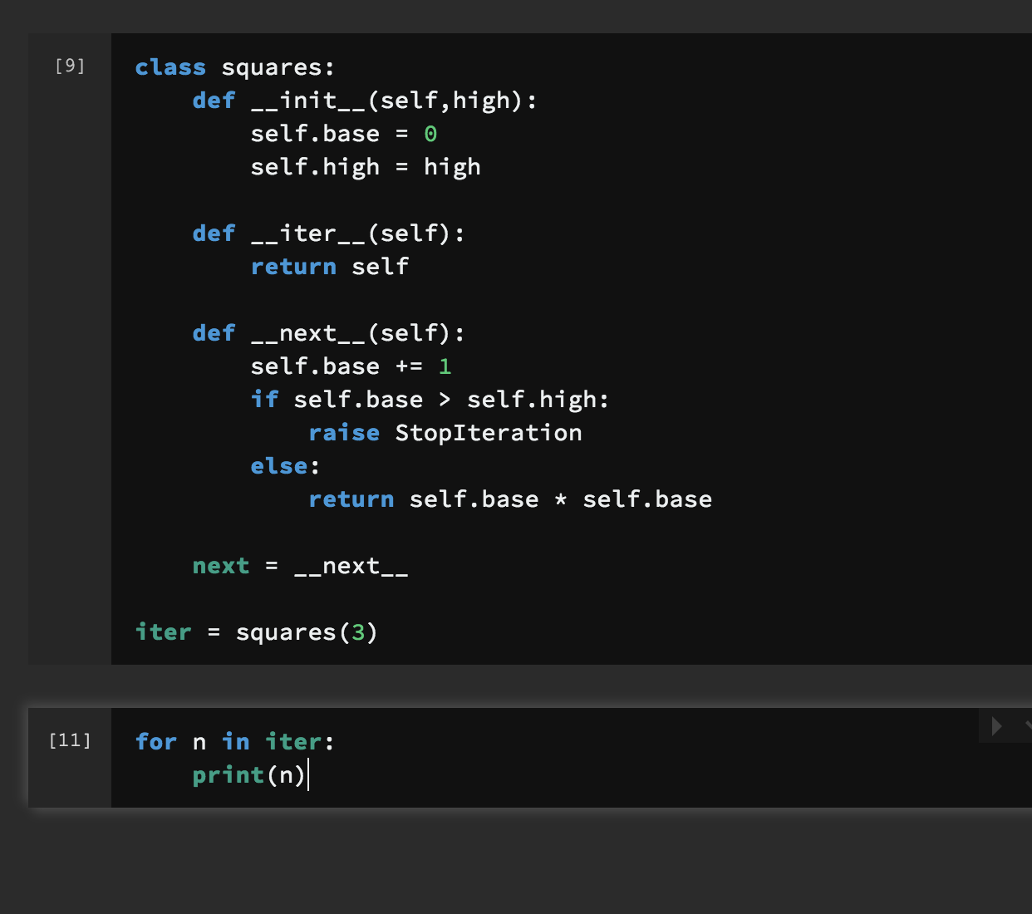Place cursor on the 'else:' line
1032x914 pixels.
pyautogui.click(x=285, y=466)
